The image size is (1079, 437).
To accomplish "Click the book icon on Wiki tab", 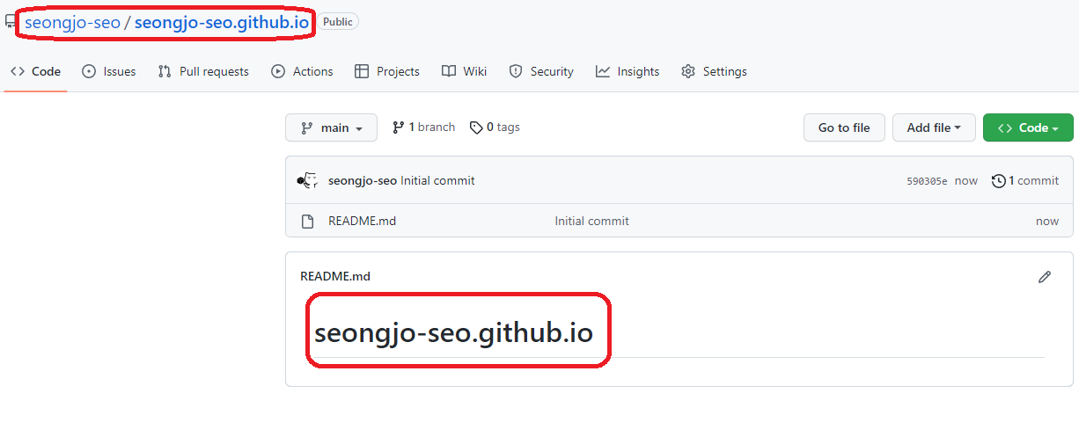I will click(x=449, y=71).
